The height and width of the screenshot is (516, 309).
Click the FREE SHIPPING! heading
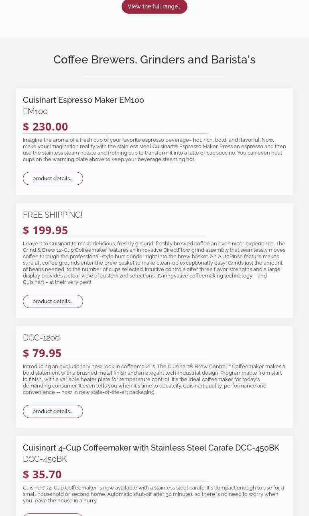click(x=53, y=215)
